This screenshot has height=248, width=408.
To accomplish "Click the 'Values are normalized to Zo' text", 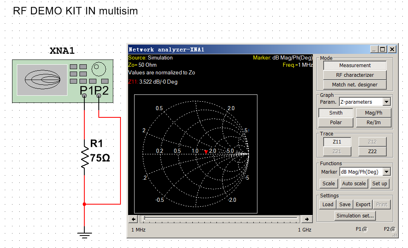I will 161,72.
